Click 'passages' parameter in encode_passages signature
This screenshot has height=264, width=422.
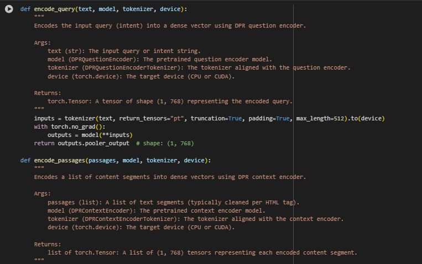(x=102, y=160)
